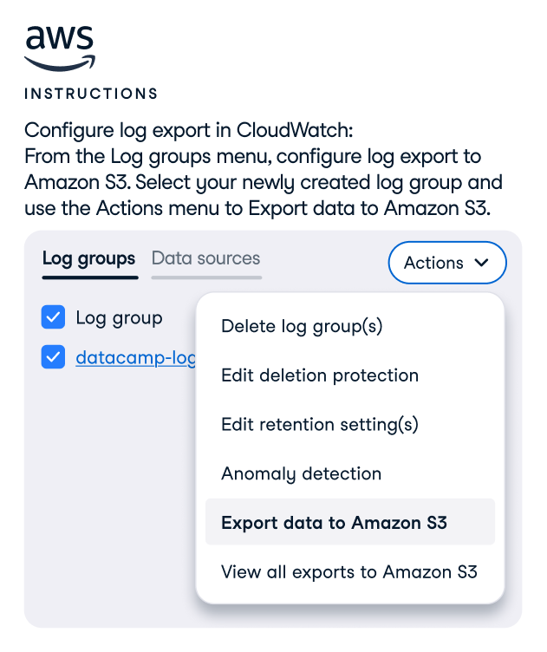The image size is (547, 652).
Task: Click the Log group column header label
Action: pos(119,317)
